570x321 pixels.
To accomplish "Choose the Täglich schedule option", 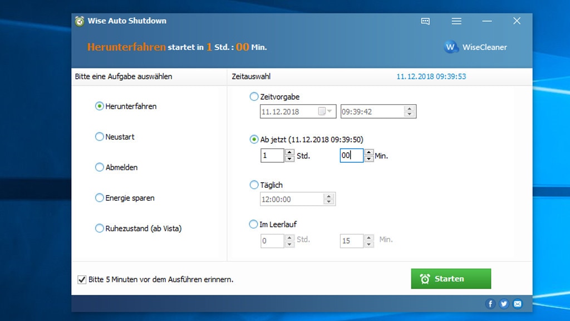I will pos(254,185).
